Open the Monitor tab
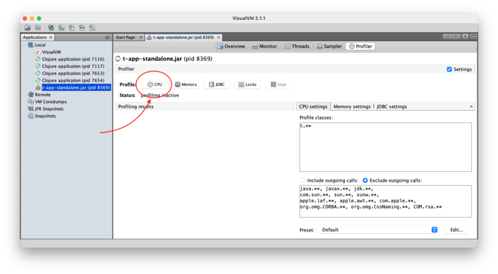498x274 pixels. [x=265, y=47]
